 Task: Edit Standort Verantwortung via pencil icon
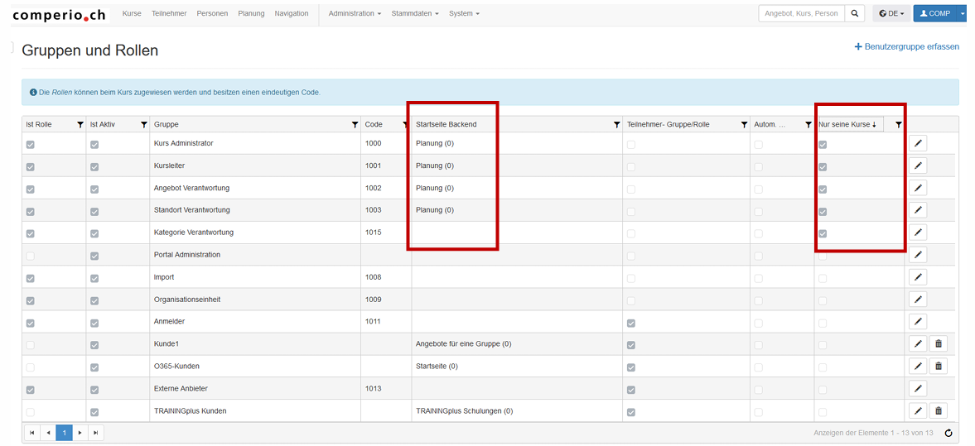(917, 210)
